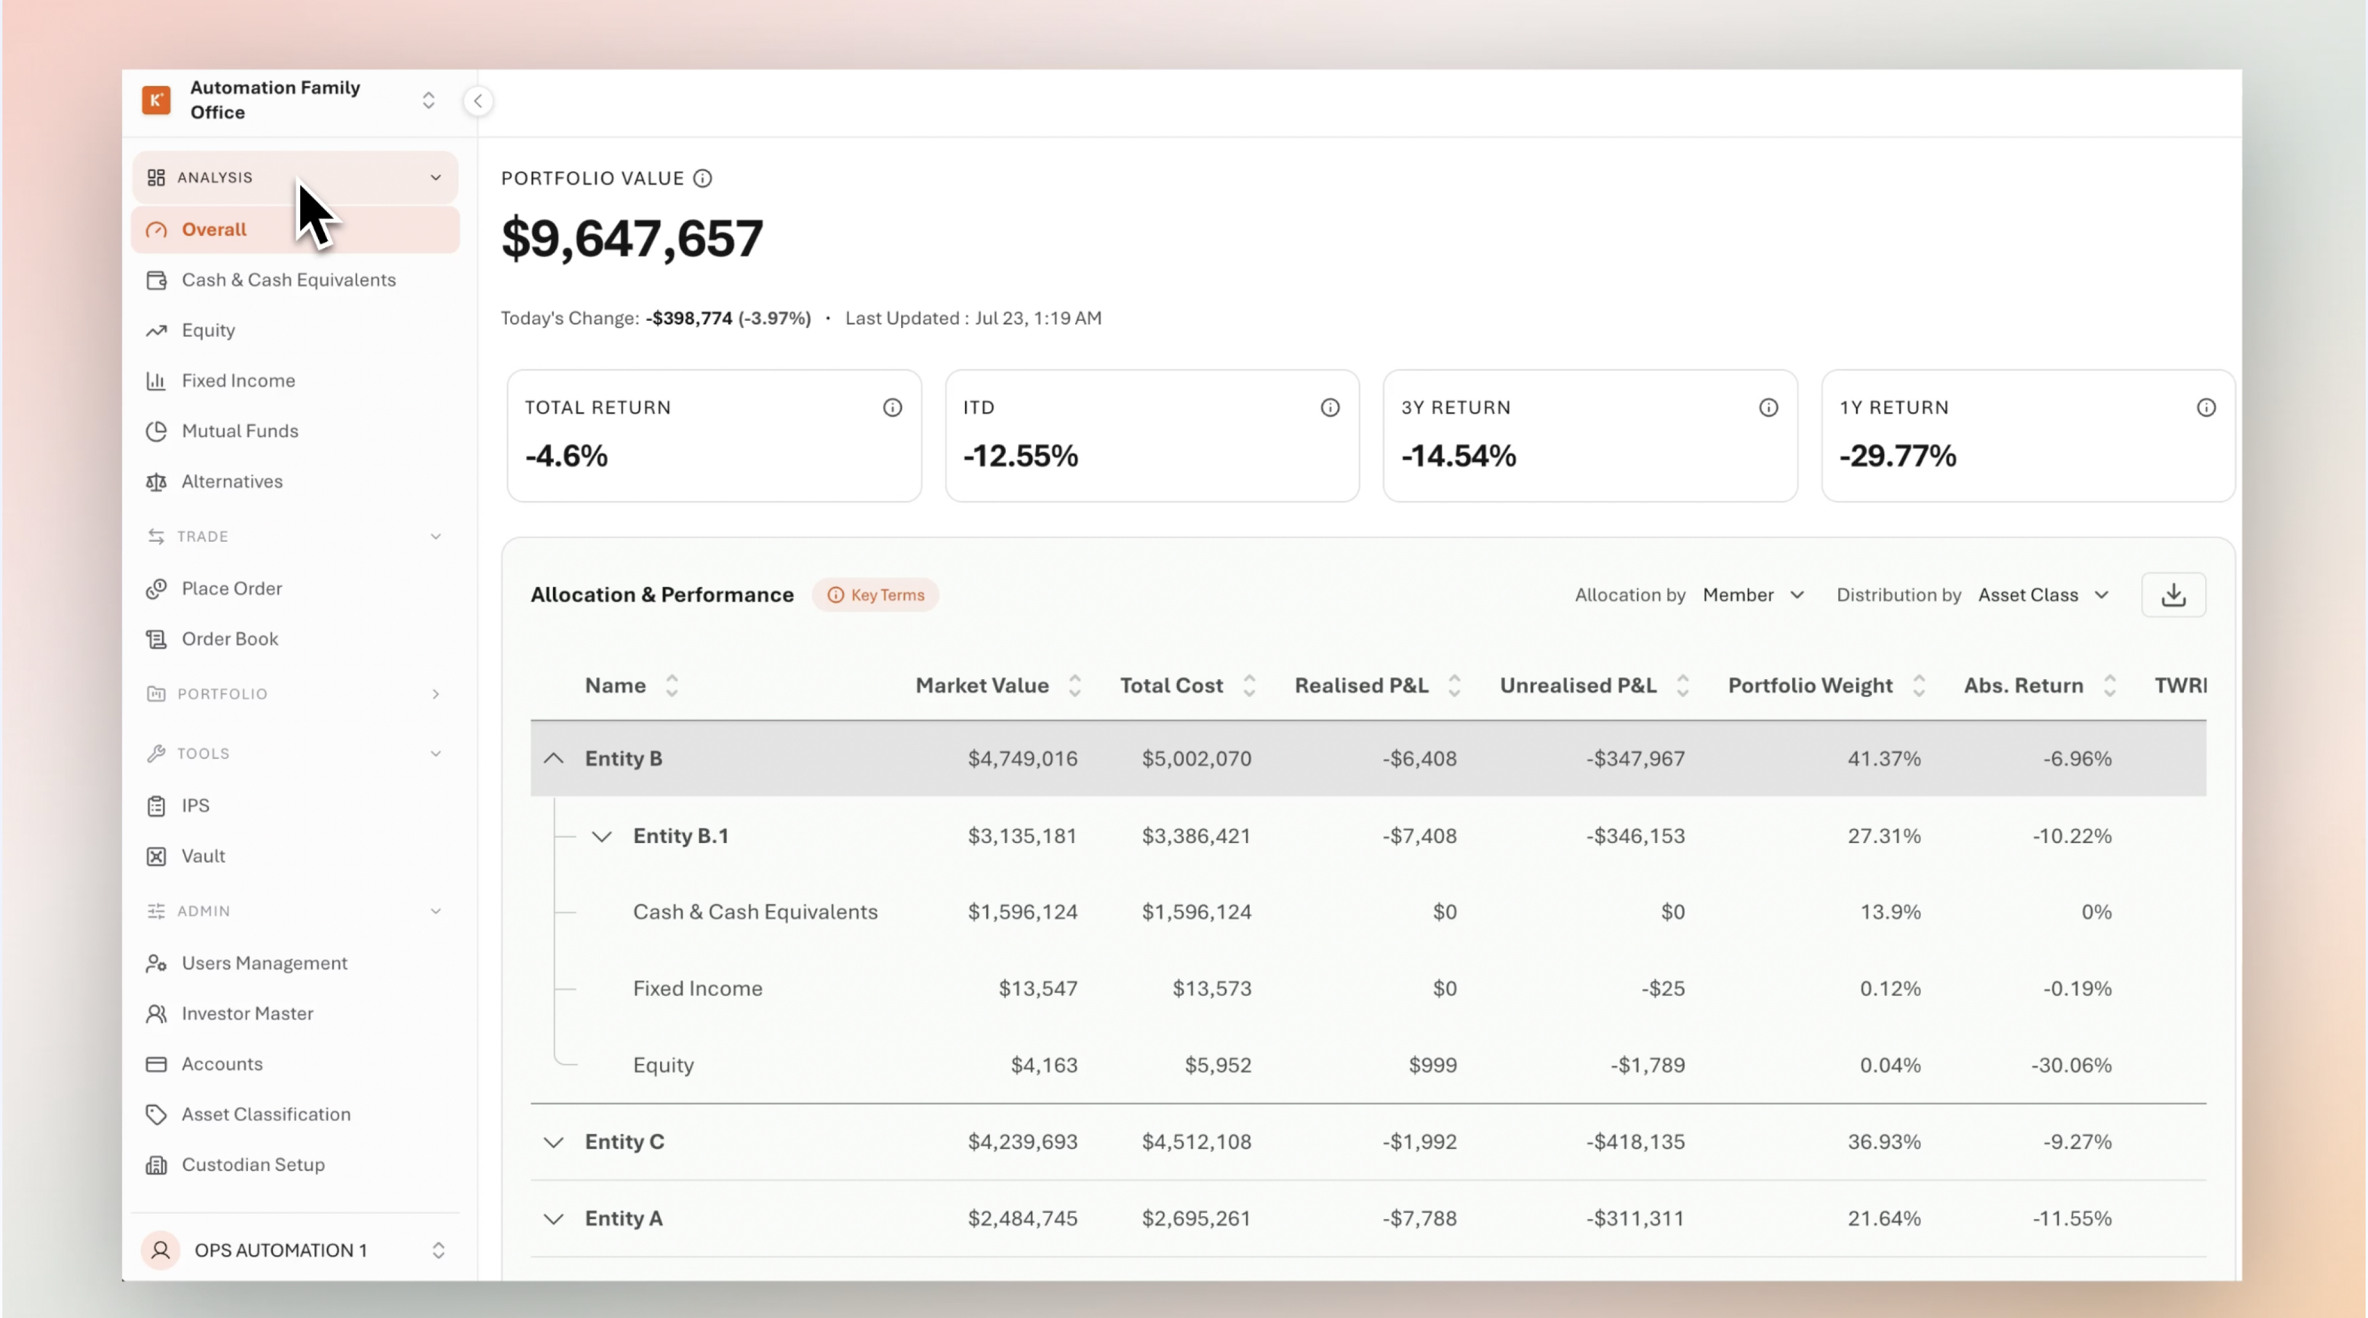Sort the table by Market Value

1074,687
